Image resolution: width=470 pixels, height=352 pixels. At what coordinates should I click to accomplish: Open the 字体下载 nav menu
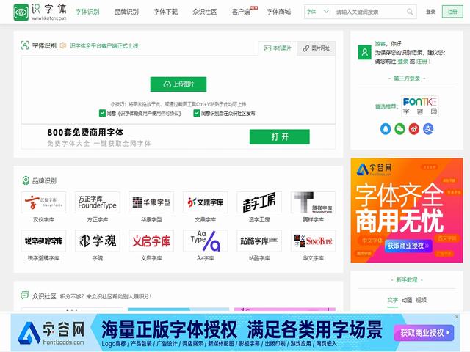click(165, 12)
